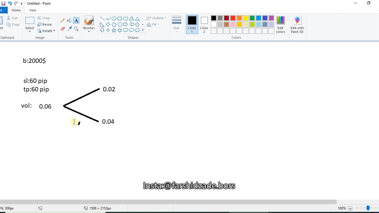Select the Eraser tool
This screenshot has width=379, height=213.
[x=62, y=29]
